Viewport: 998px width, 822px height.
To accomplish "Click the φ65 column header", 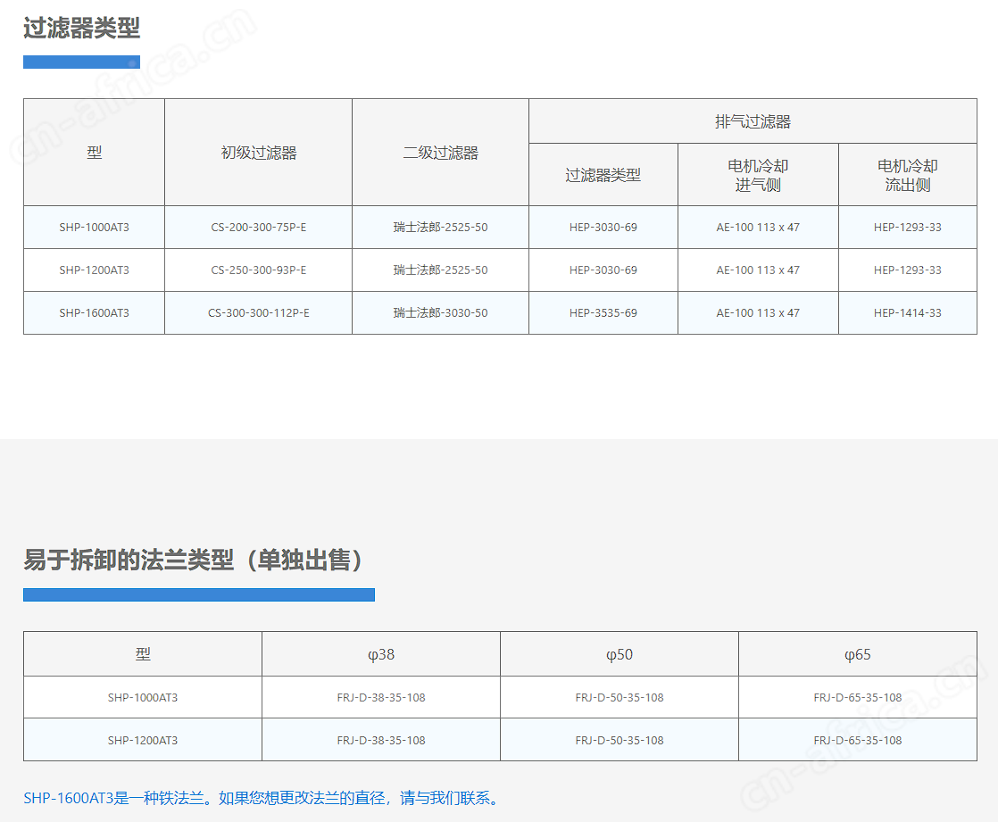I will tap(857, 654).
